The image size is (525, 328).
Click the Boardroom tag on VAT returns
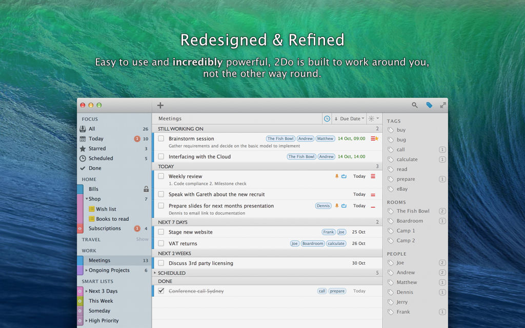click(313, 243)
